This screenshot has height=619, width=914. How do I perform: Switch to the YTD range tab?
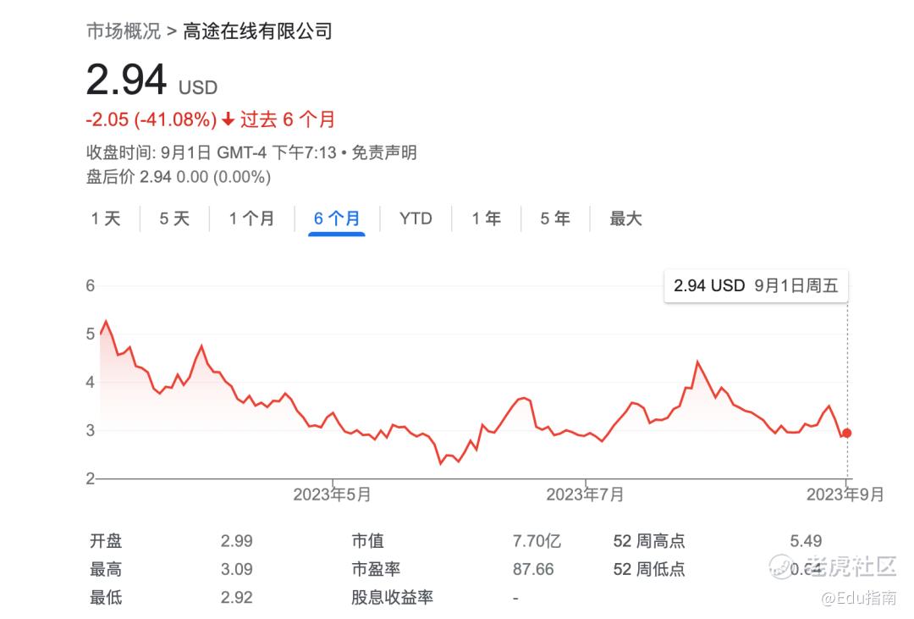[x=416, y=218]
